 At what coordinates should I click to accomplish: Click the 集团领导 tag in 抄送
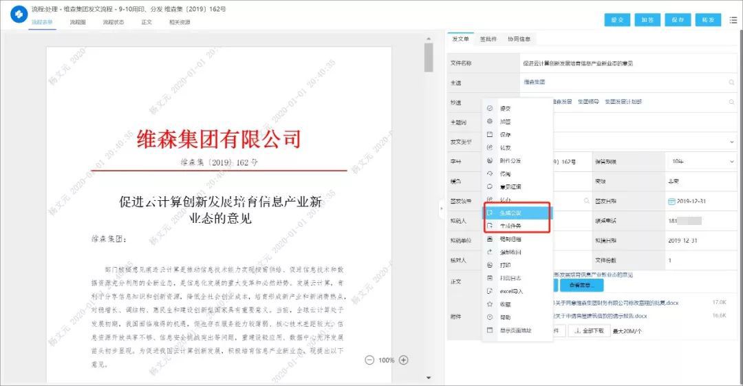(x=588, y=101)
